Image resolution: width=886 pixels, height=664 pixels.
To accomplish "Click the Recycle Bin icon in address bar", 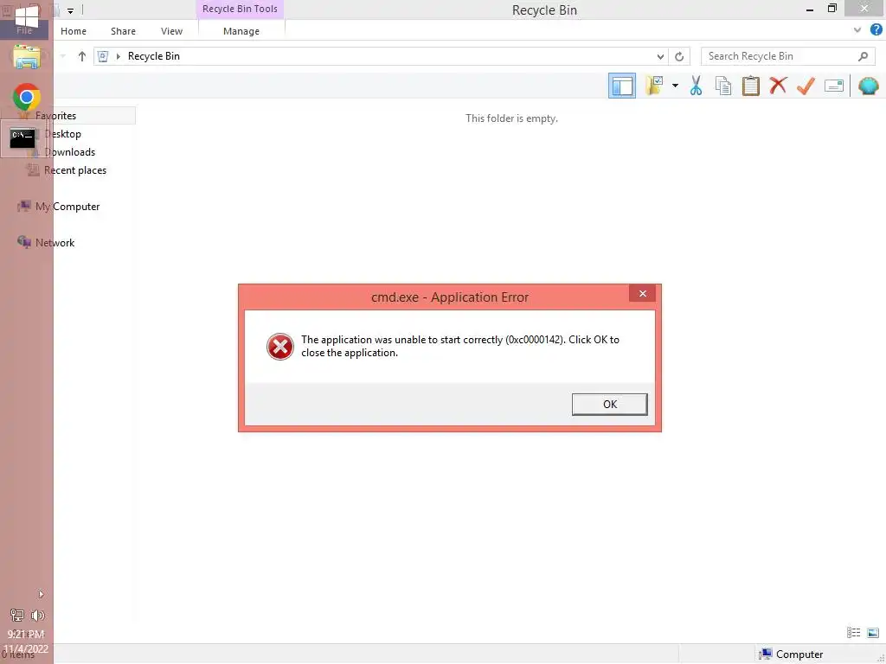I will point(103,56).
